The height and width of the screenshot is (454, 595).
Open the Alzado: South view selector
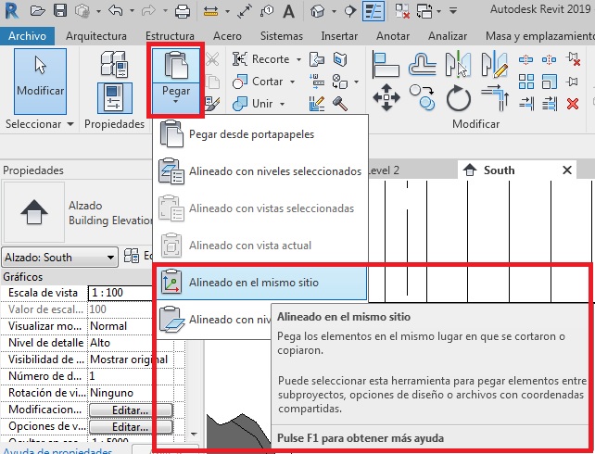pos(60,257)
